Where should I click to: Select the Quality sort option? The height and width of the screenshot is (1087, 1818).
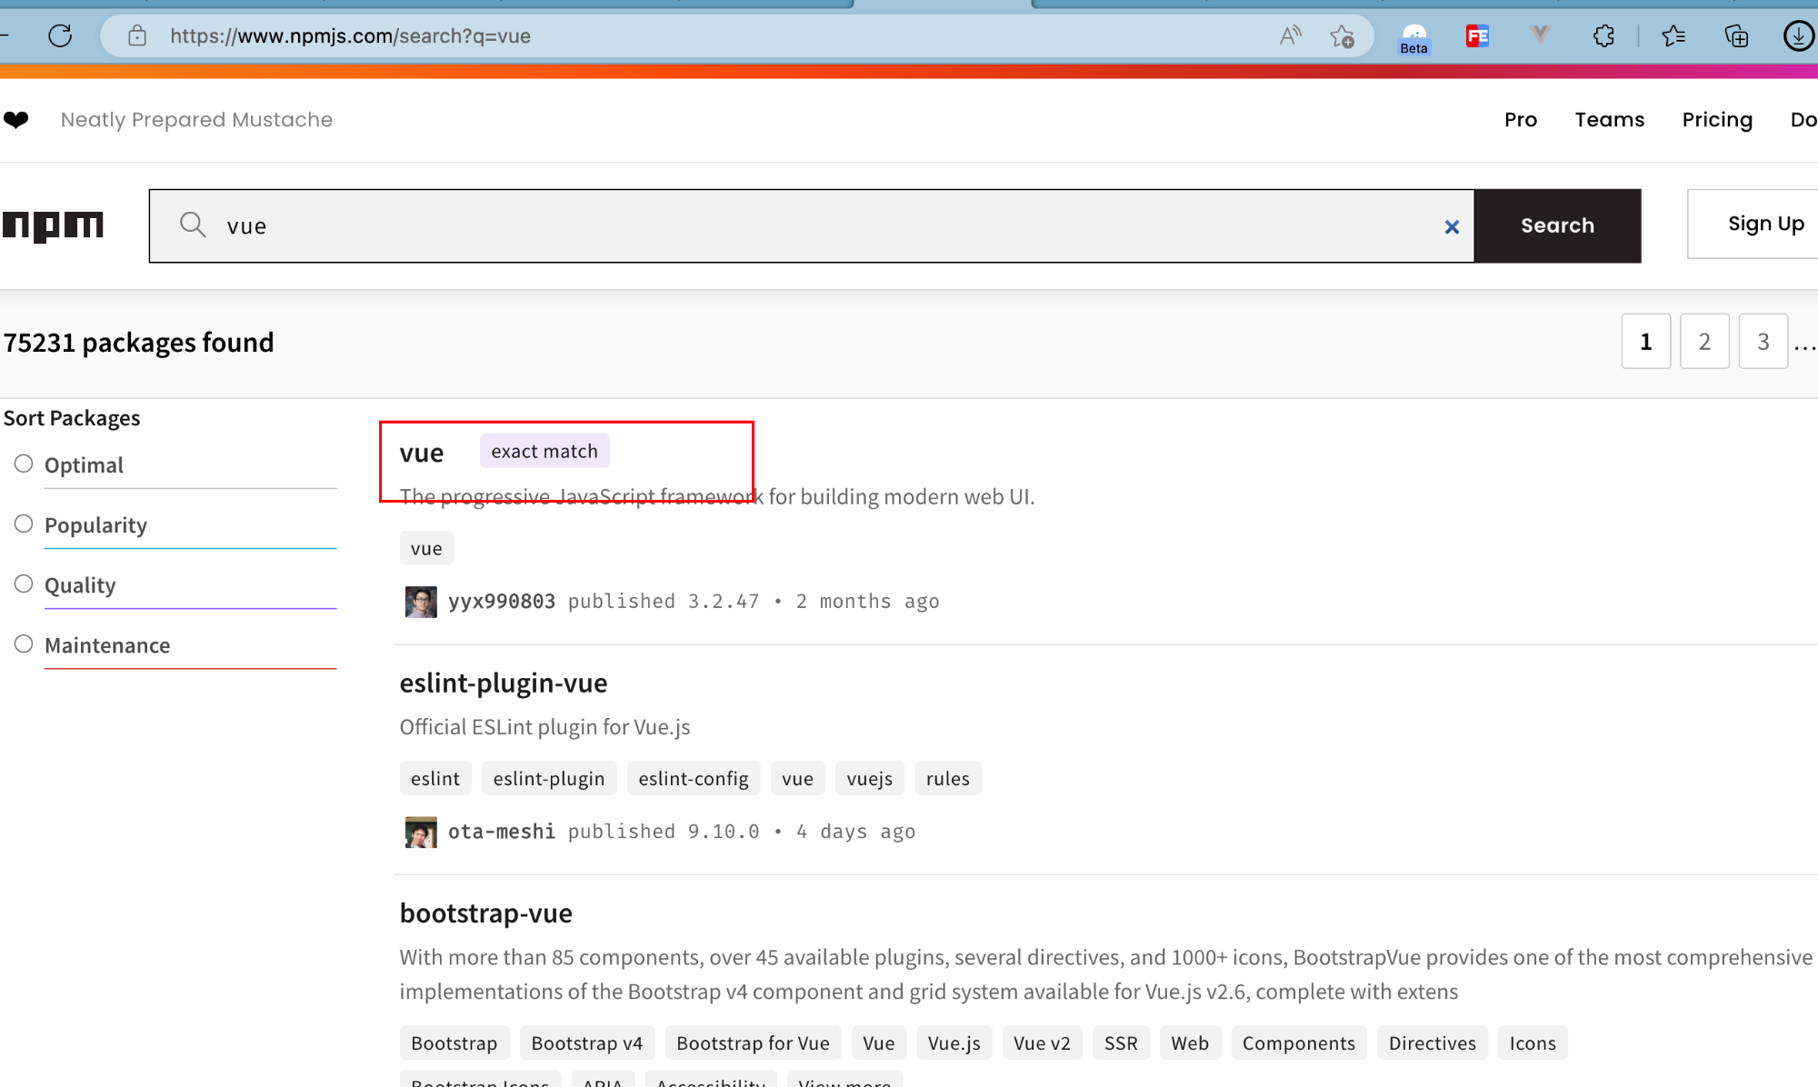tap(24, 584)
